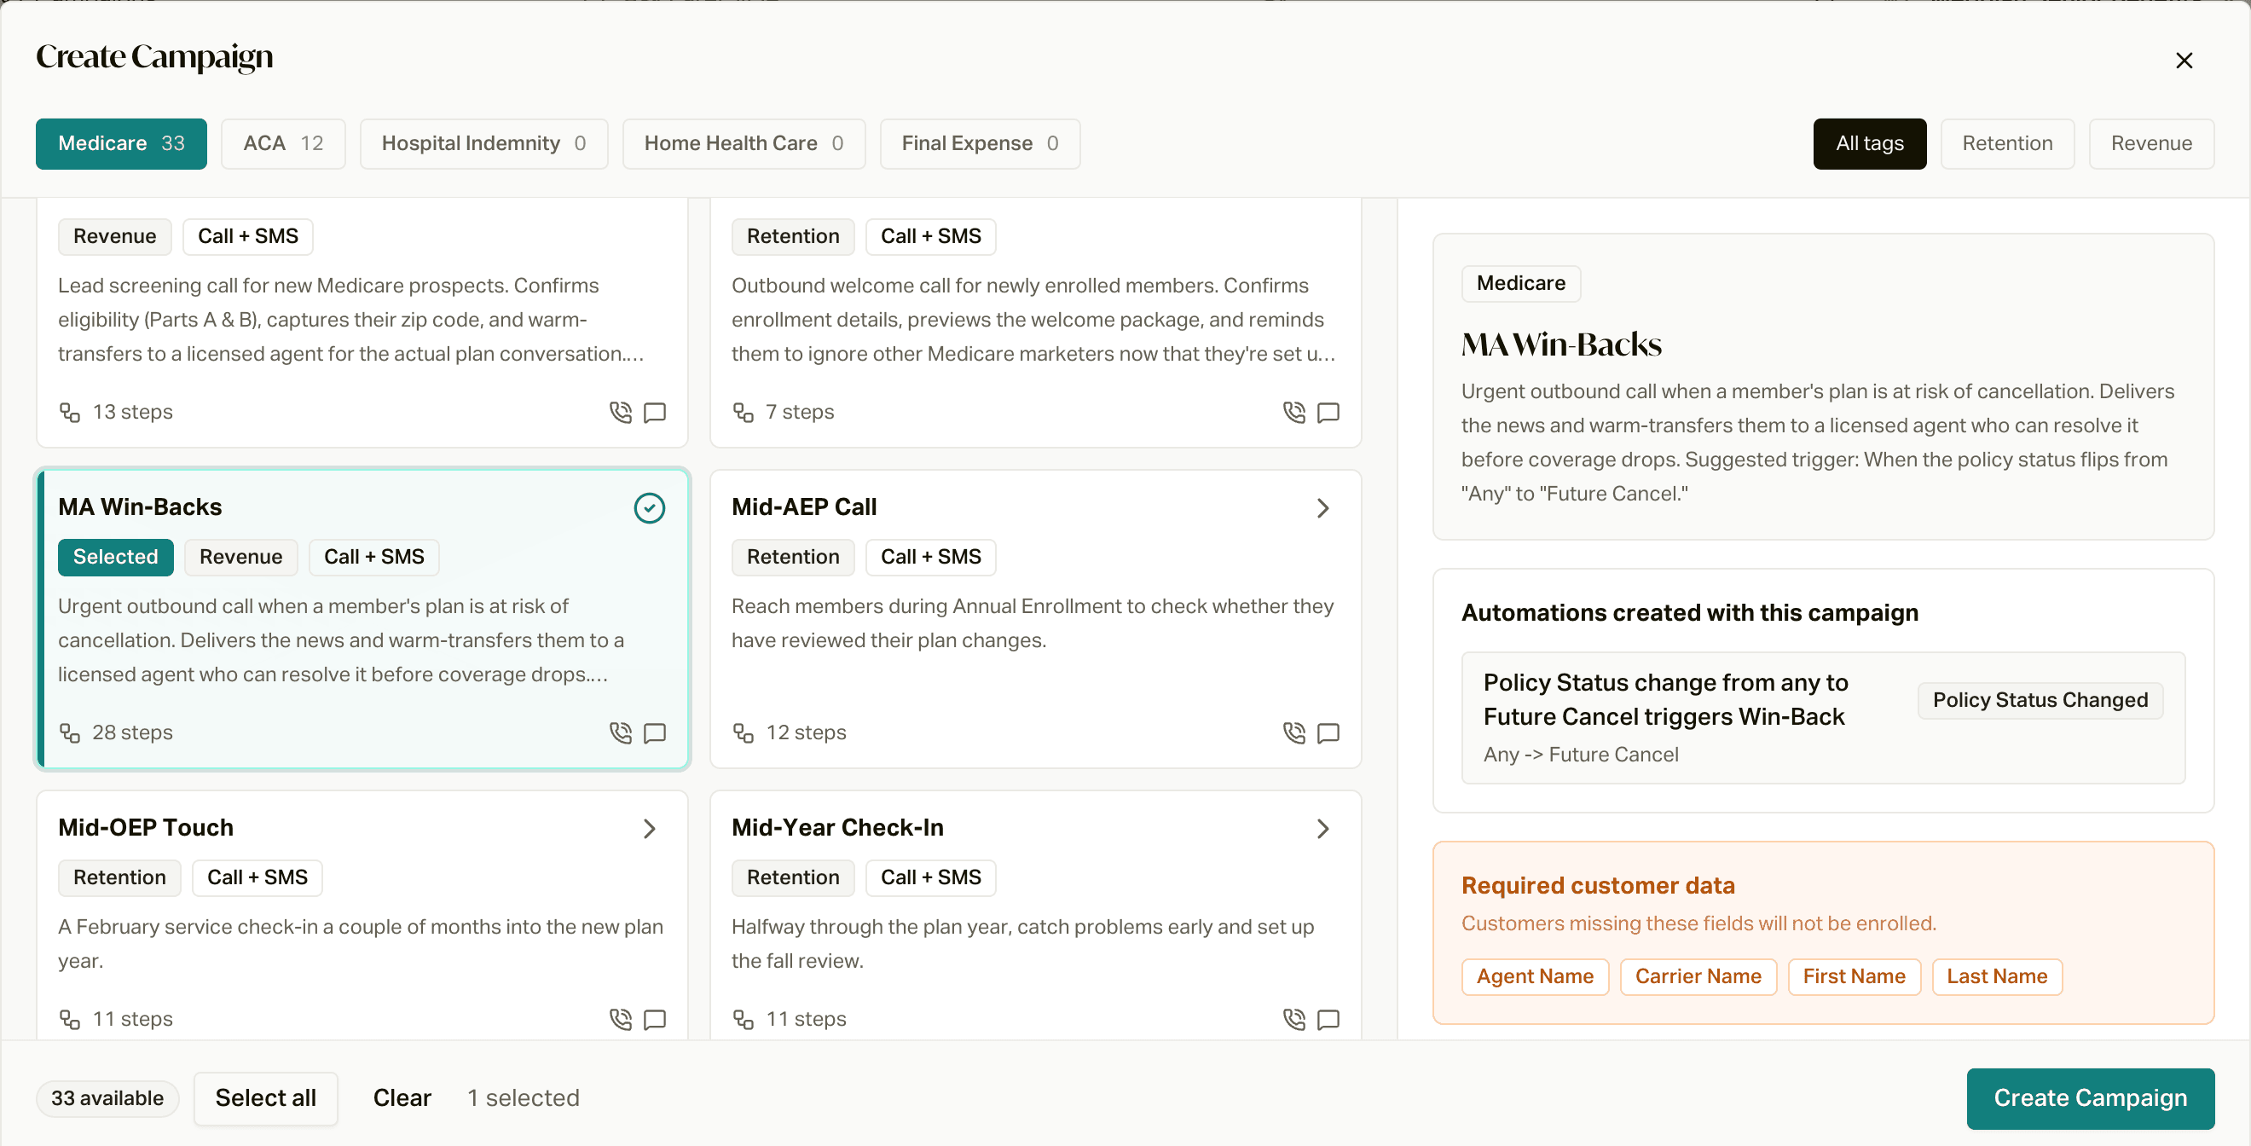Click SMS chat icon on MA Win-Backs card
The image size is (2251, 1146).
click(655, 732)
